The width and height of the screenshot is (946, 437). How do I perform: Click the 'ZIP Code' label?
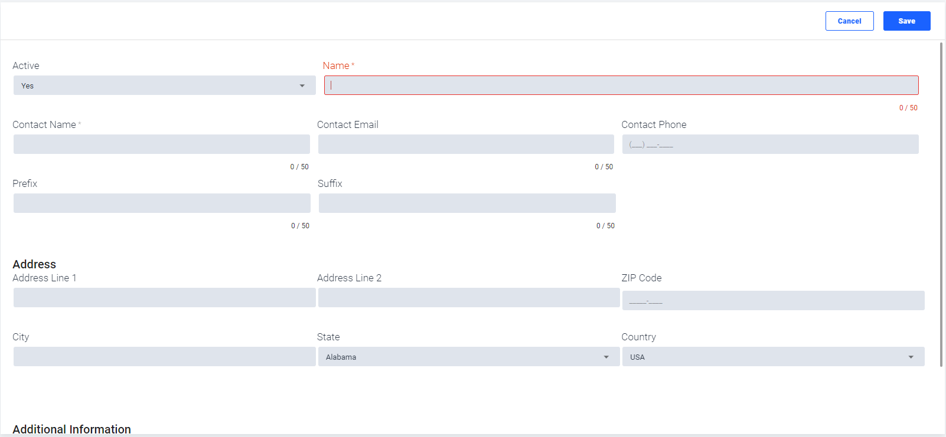(641, 278)
